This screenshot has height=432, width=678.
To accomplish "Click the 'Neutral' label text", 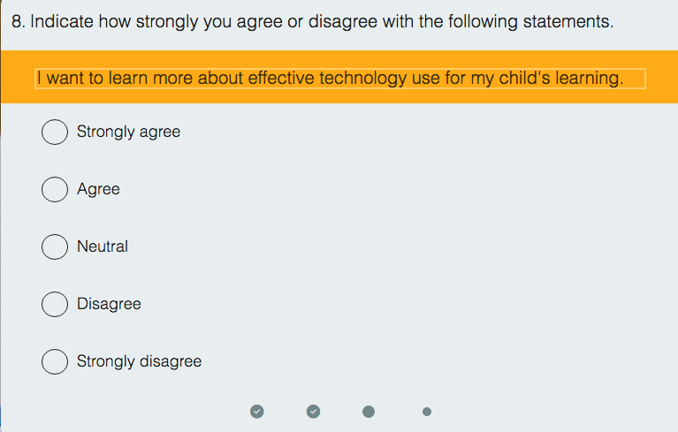I will tap(103, 246).
